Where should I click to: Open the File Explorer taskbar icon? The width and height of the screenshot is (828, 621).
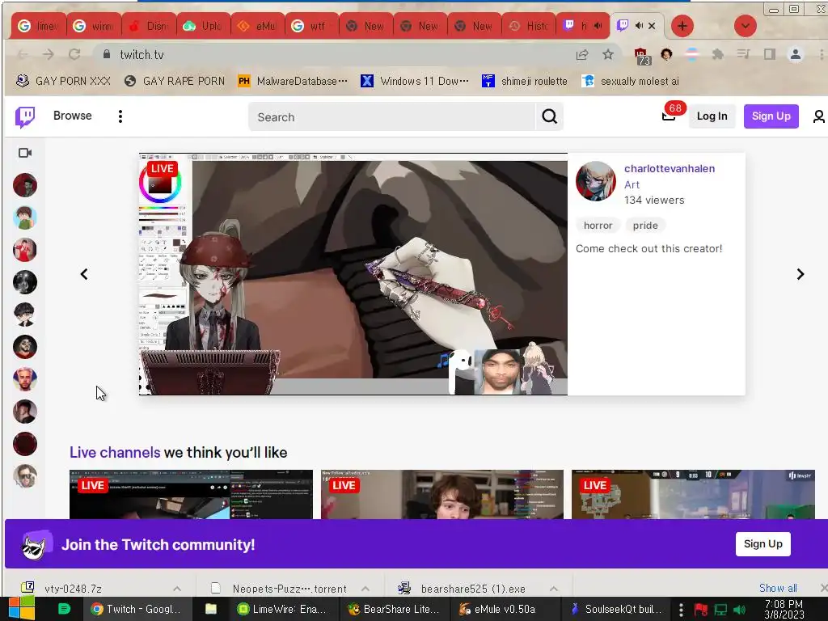pos(211,609)
